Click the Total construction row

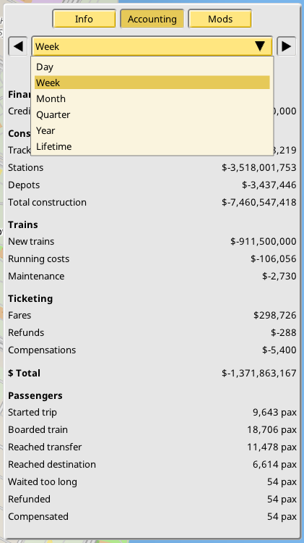click(152, 202)
